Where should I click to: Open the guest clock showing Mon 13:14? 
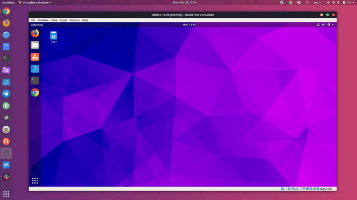(x=189, y=25)
